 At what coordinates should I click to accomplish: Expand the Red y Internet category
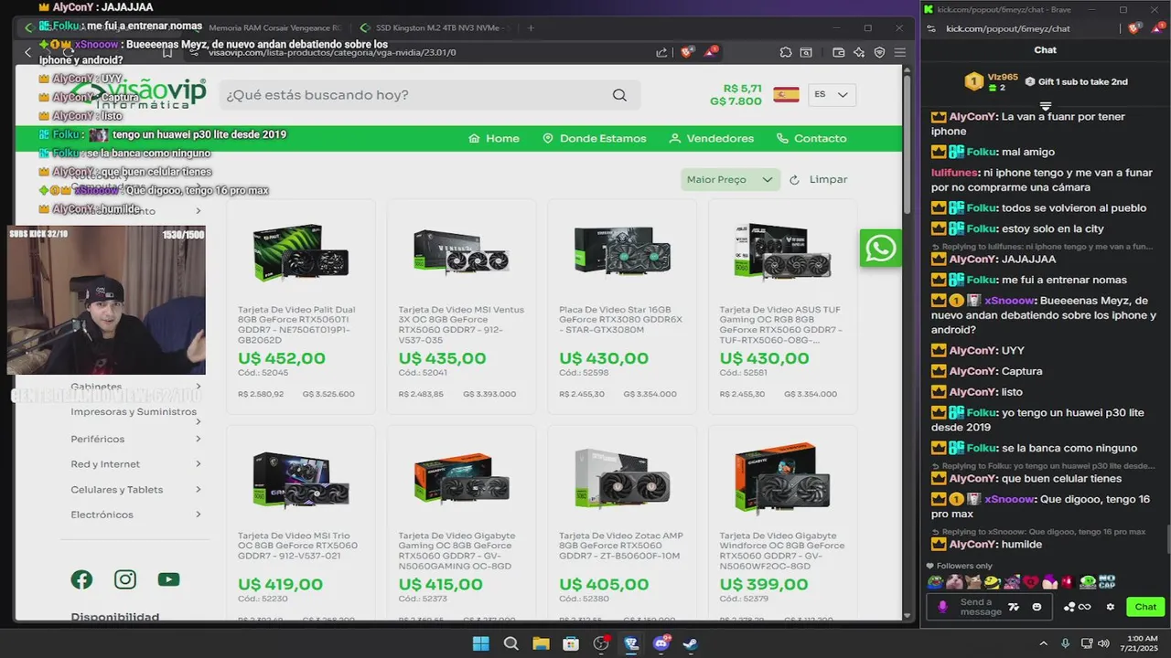tap(199, 464)
